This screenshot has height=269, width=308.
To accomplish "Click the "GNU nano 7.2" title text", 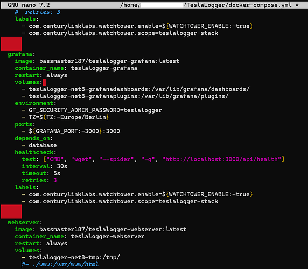I will pyautogui.click(x=29, y=5).
